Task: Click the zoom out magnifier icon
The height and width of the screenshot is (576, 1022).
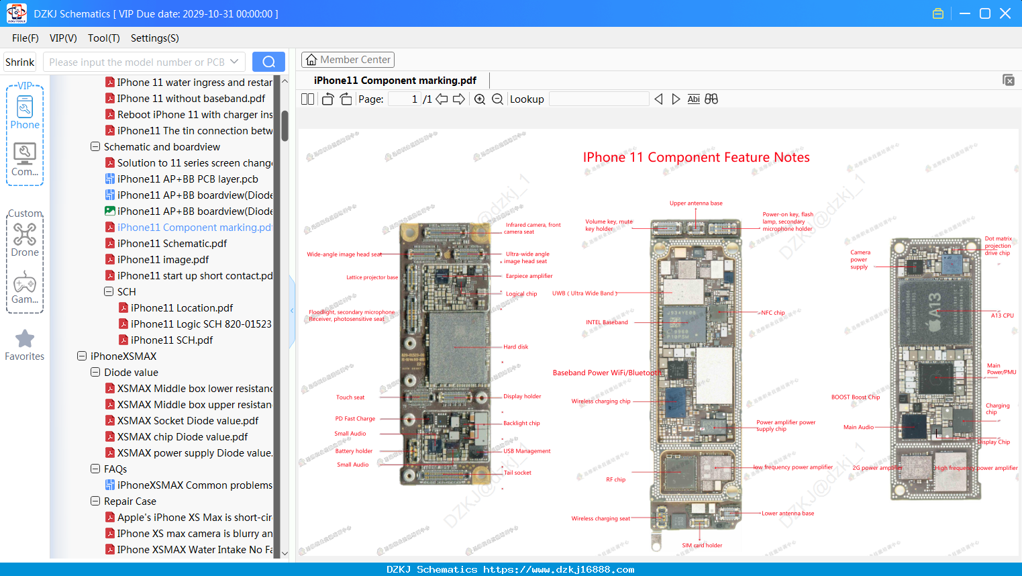Action: coord(497,99)
